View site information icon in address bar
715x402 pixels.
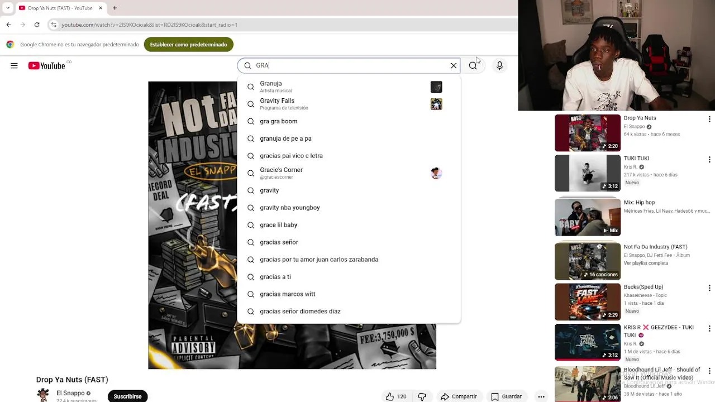click(54, 25)
